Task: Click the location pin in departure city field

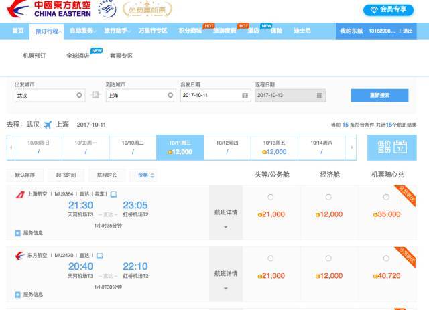Action: 79,95
